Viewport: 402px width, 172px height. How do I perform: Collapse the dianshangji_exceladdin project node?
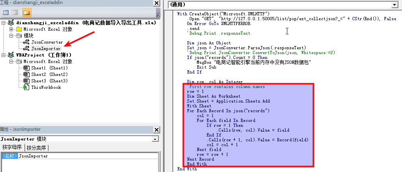pyautogui.click(x=4, y=23)
